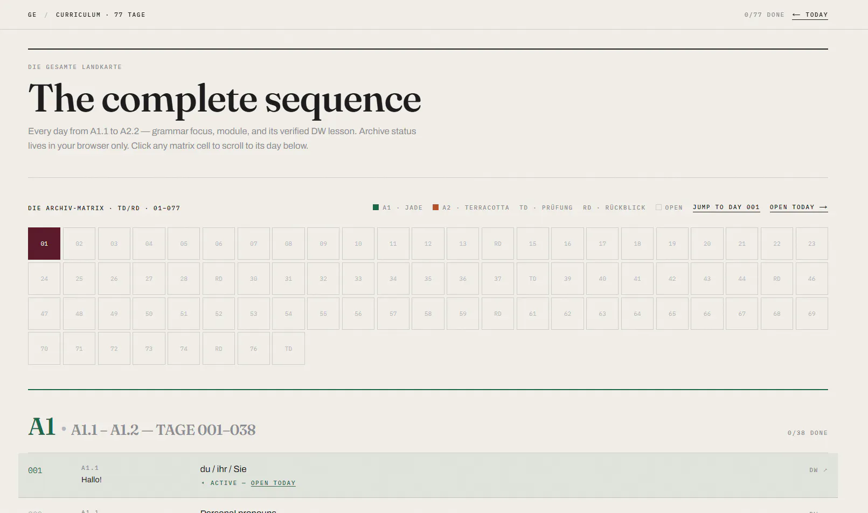Click the RD cell after cell 13
Screen dimensions: 868x513
pos(498,244)
